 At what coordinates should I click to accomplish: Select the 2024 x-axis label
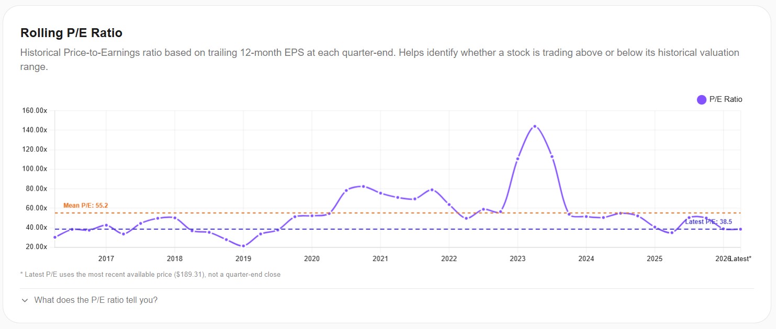coord(586,258)
